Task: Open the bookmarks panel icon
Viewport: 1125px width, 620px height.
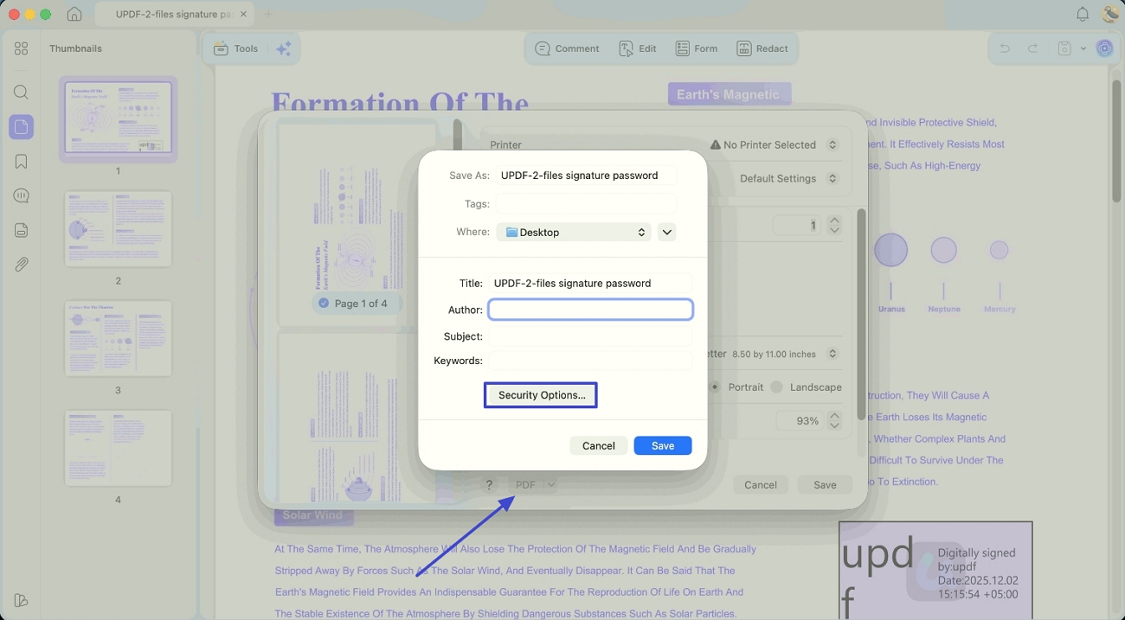Action: [22, 162]
